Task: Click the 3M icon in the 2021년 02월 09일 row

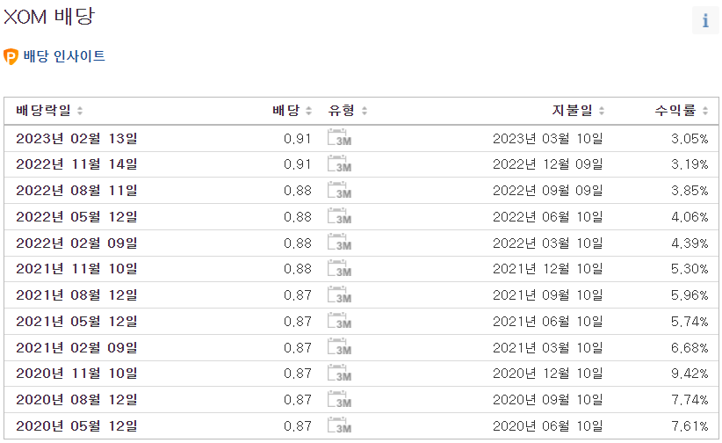Action: [x=339, y=347]
